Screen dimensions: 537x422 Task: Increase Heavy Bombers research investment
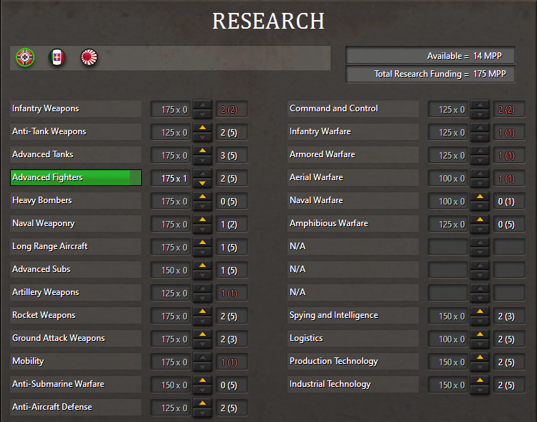tap(202, 197)
